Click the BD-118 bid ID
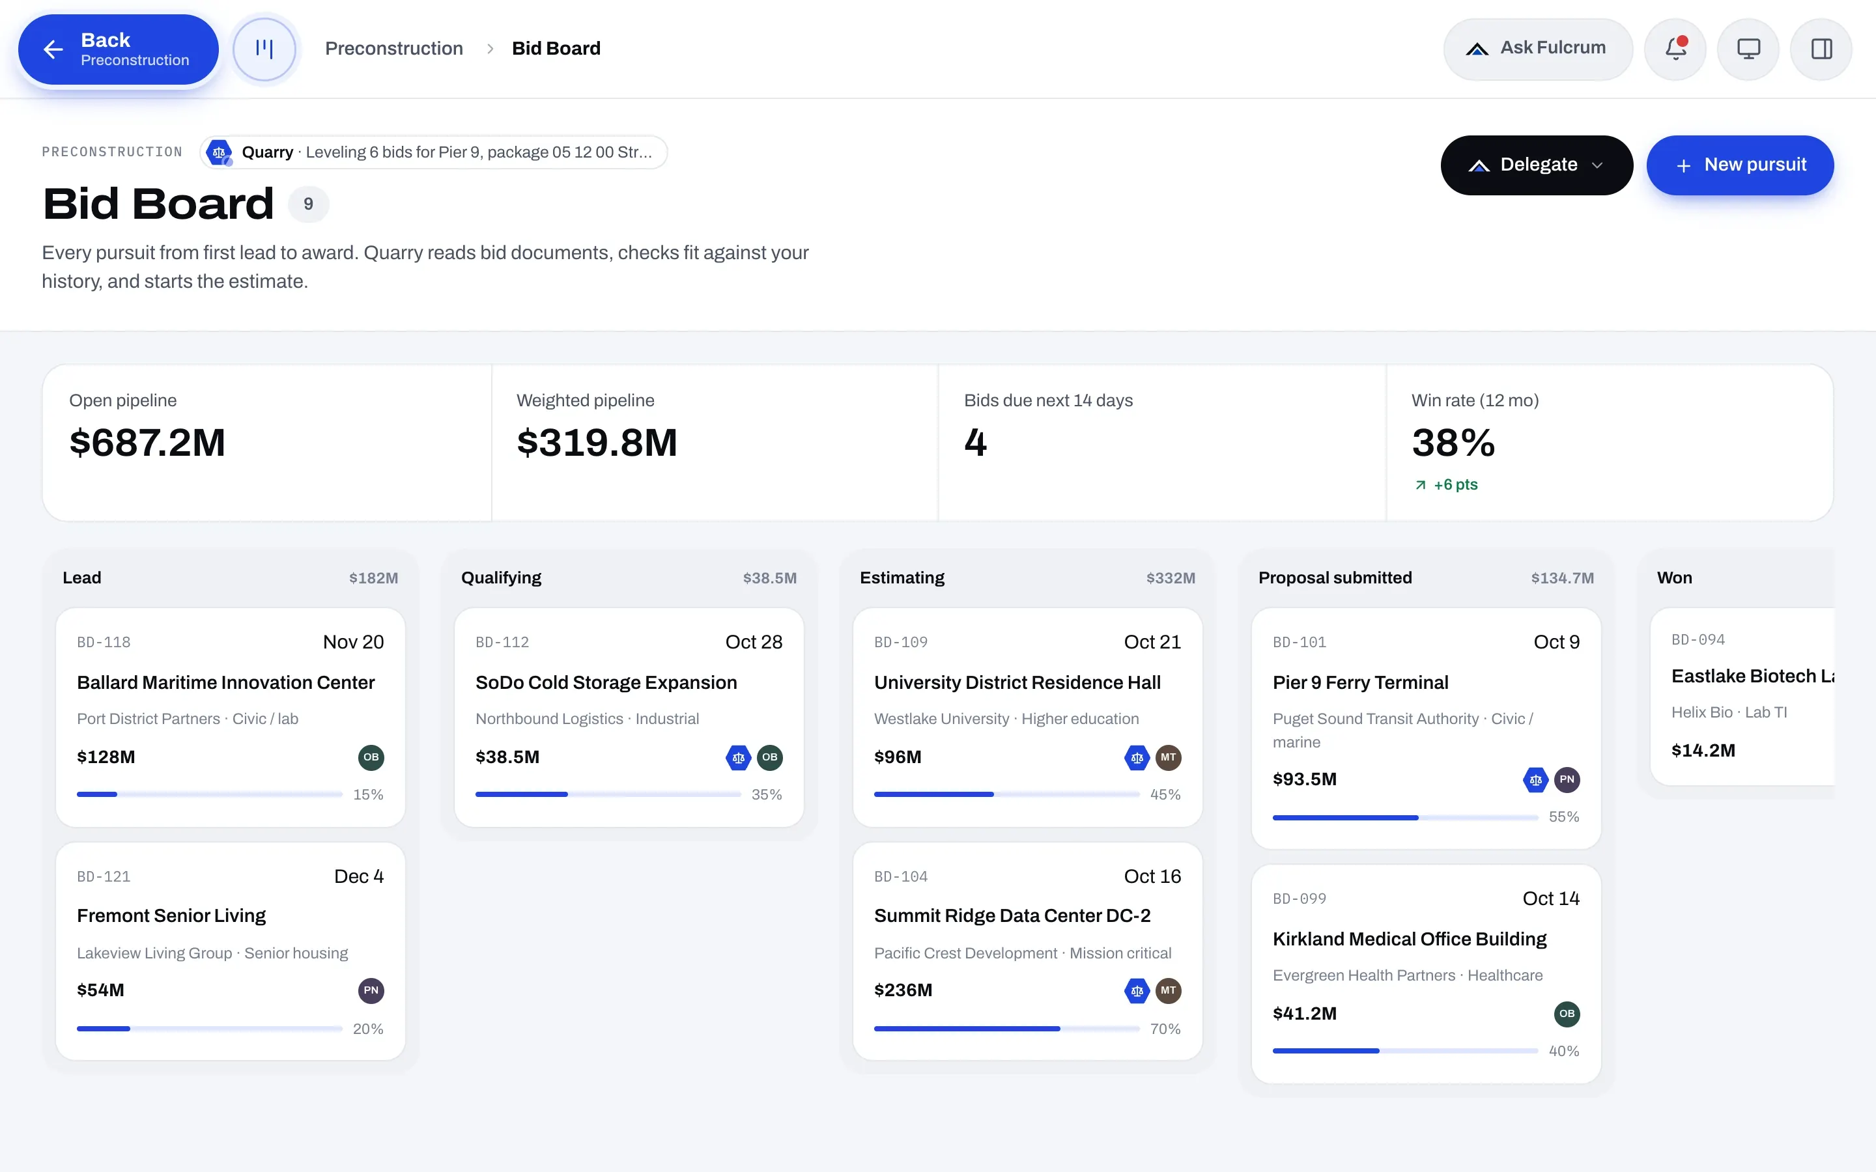The image size is (1876, 1172). point(104,642)
